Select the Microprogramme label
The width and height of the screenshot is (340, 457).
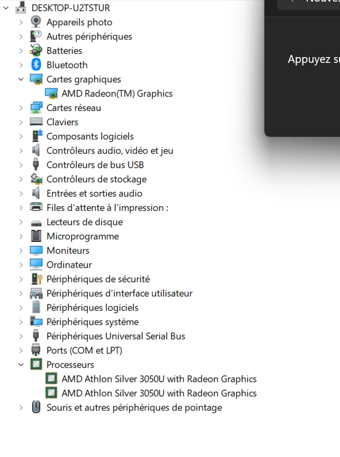coord(83,236)
